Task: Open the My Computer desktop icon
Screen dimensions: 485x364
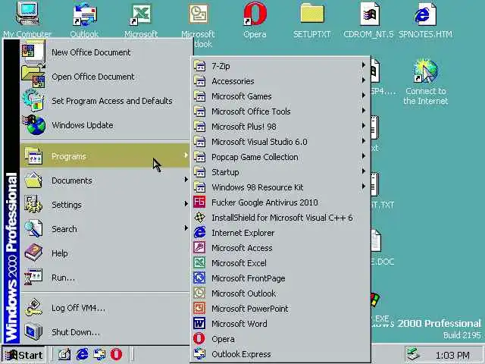Action: click(x=28, y=14)
